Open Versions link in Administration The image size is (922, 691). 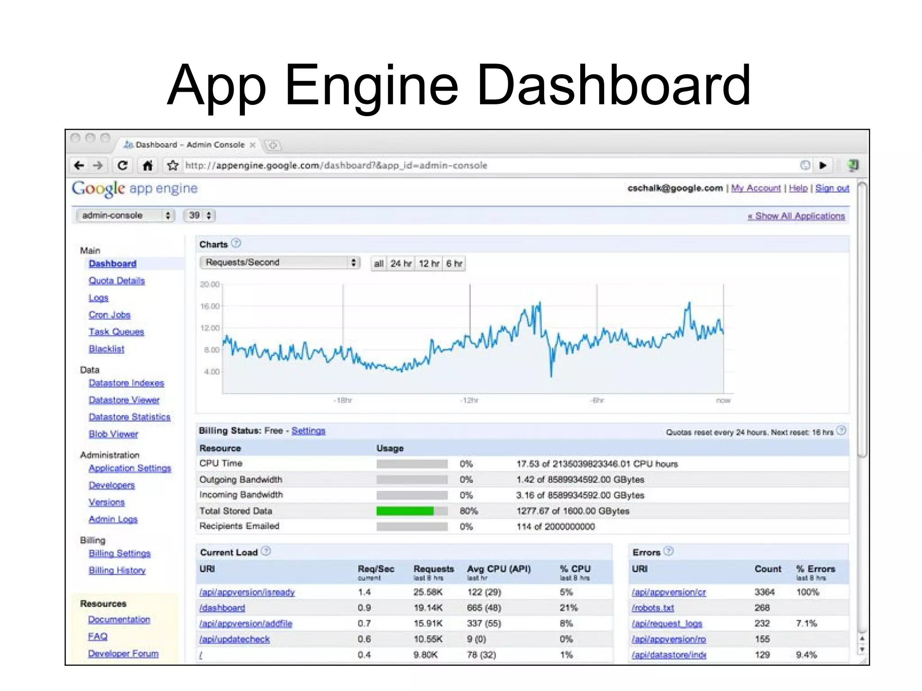[x=106, y=503]
